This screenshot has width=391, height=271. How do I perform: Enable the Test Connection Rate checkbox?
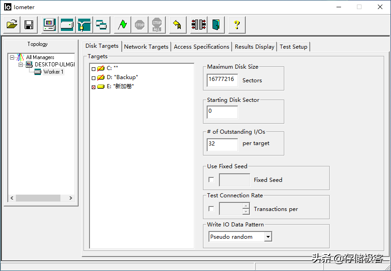point(211,209)
